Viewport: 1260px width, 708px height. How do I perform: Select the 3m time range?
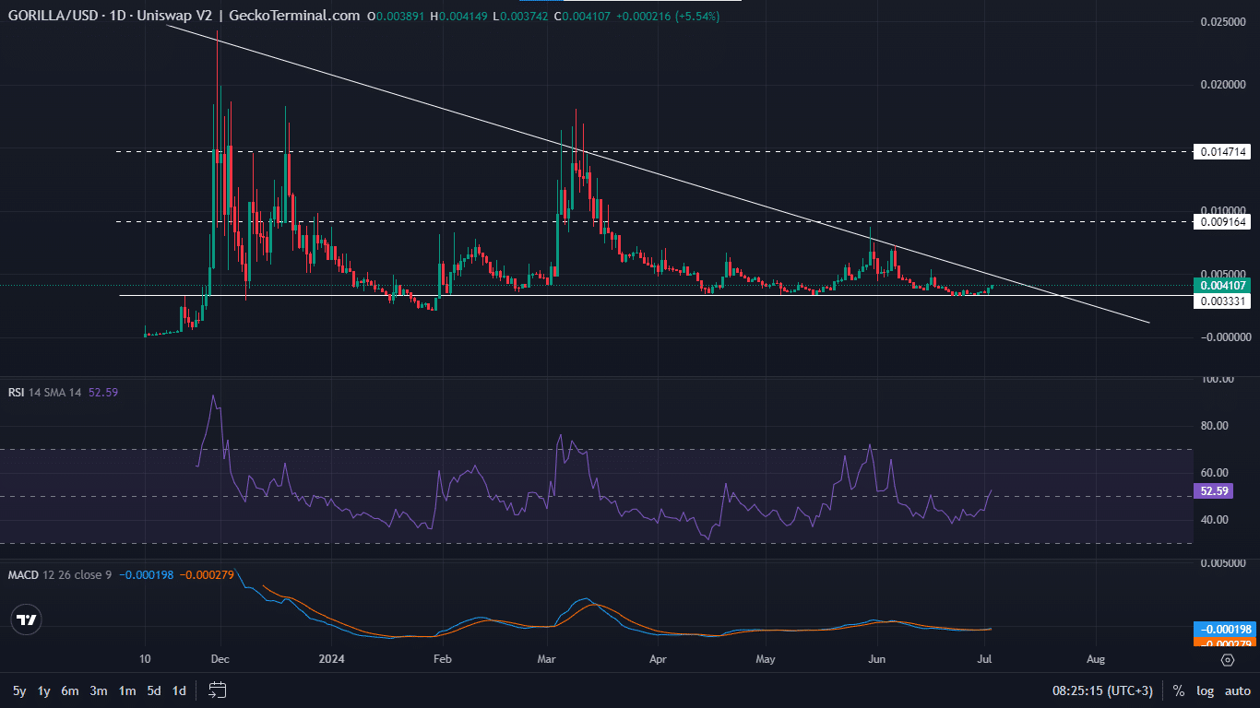[x=99, y=690]
